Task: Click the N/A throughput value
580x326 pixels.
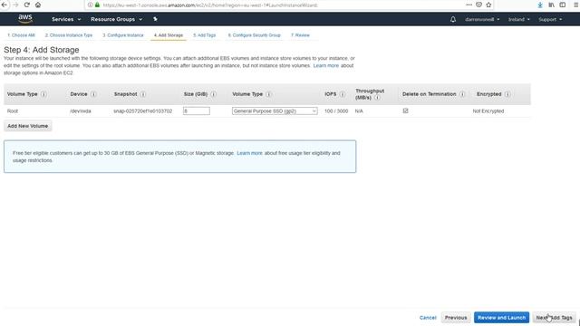Action: (x=359, y=110)
